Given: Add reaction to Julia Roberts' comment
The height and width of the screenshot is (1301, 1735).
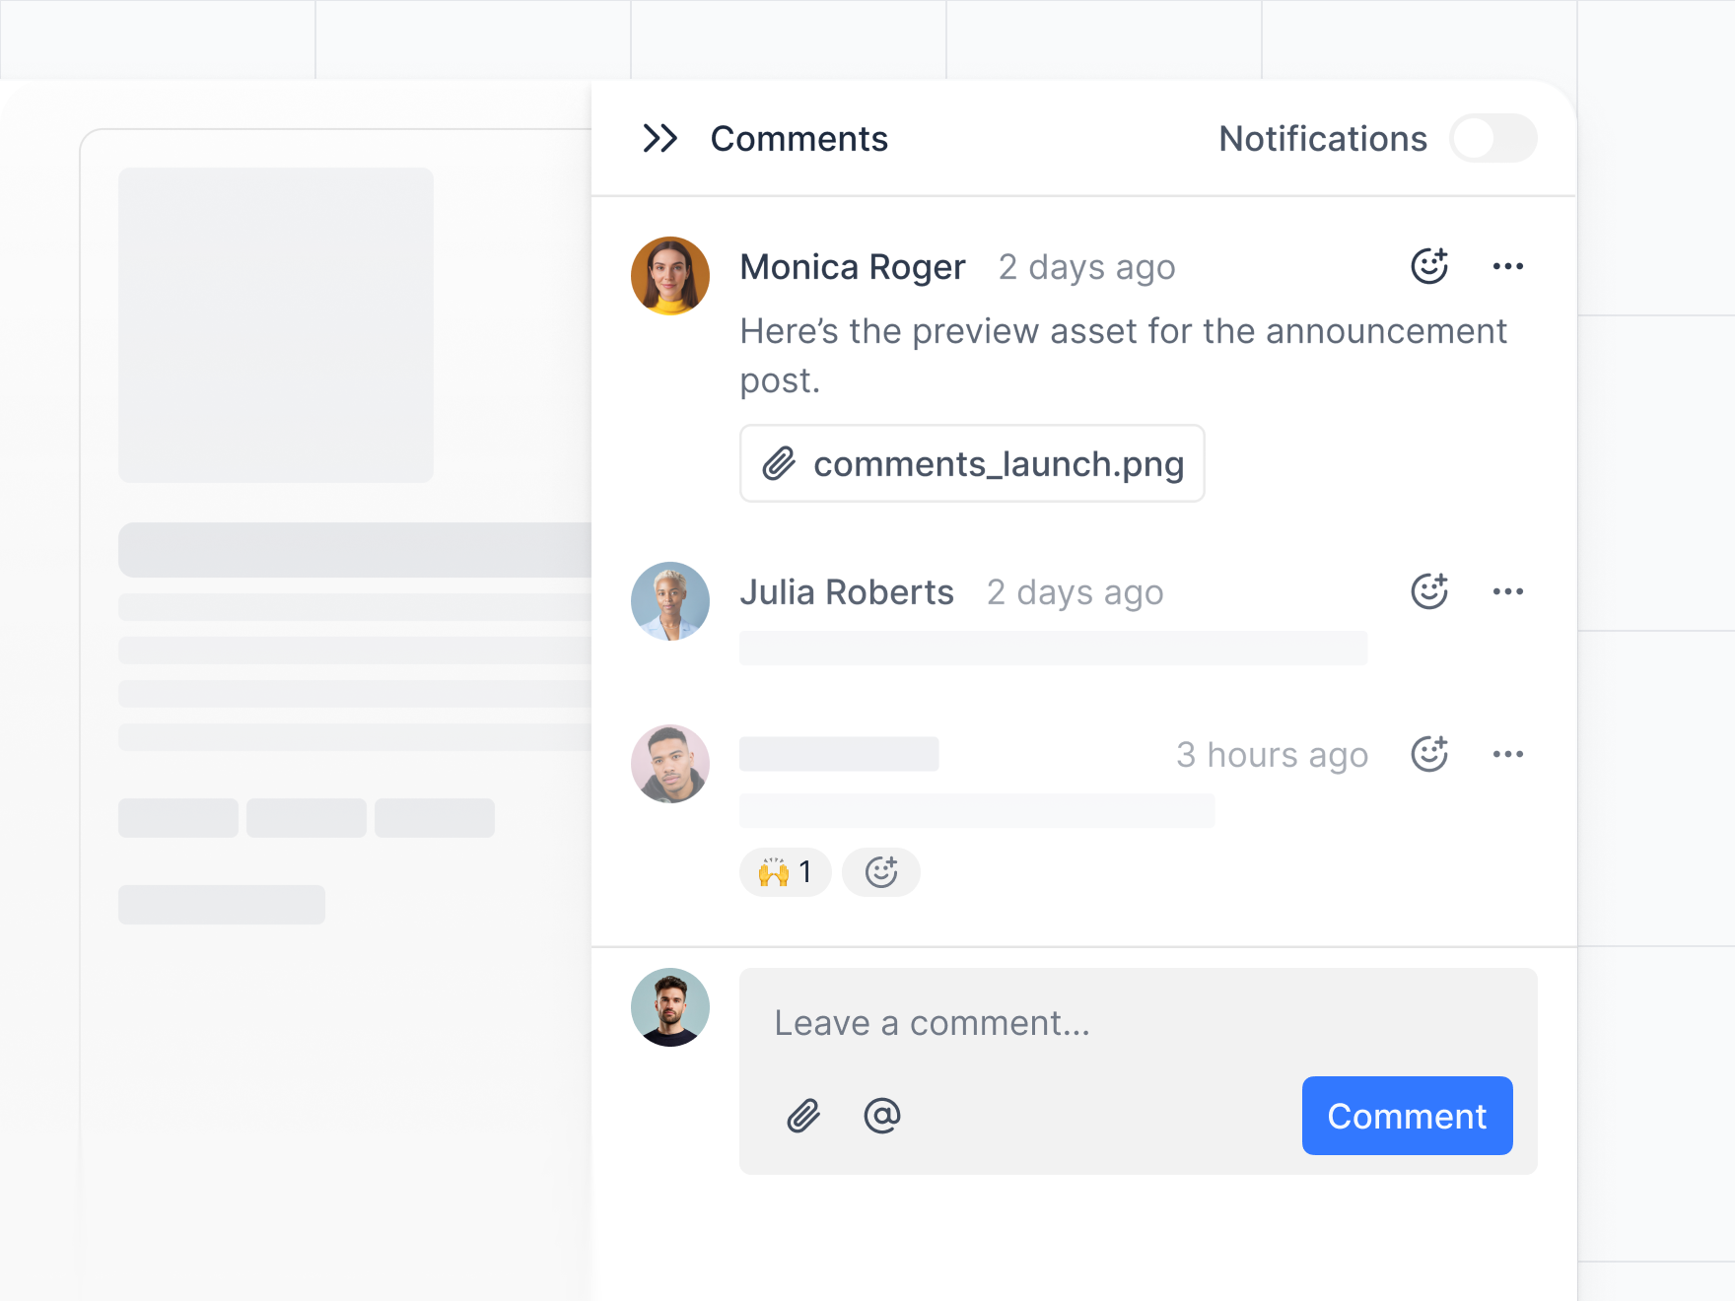Looking at the screenshot, I should pyautogui.click(x=1429, y=591).
